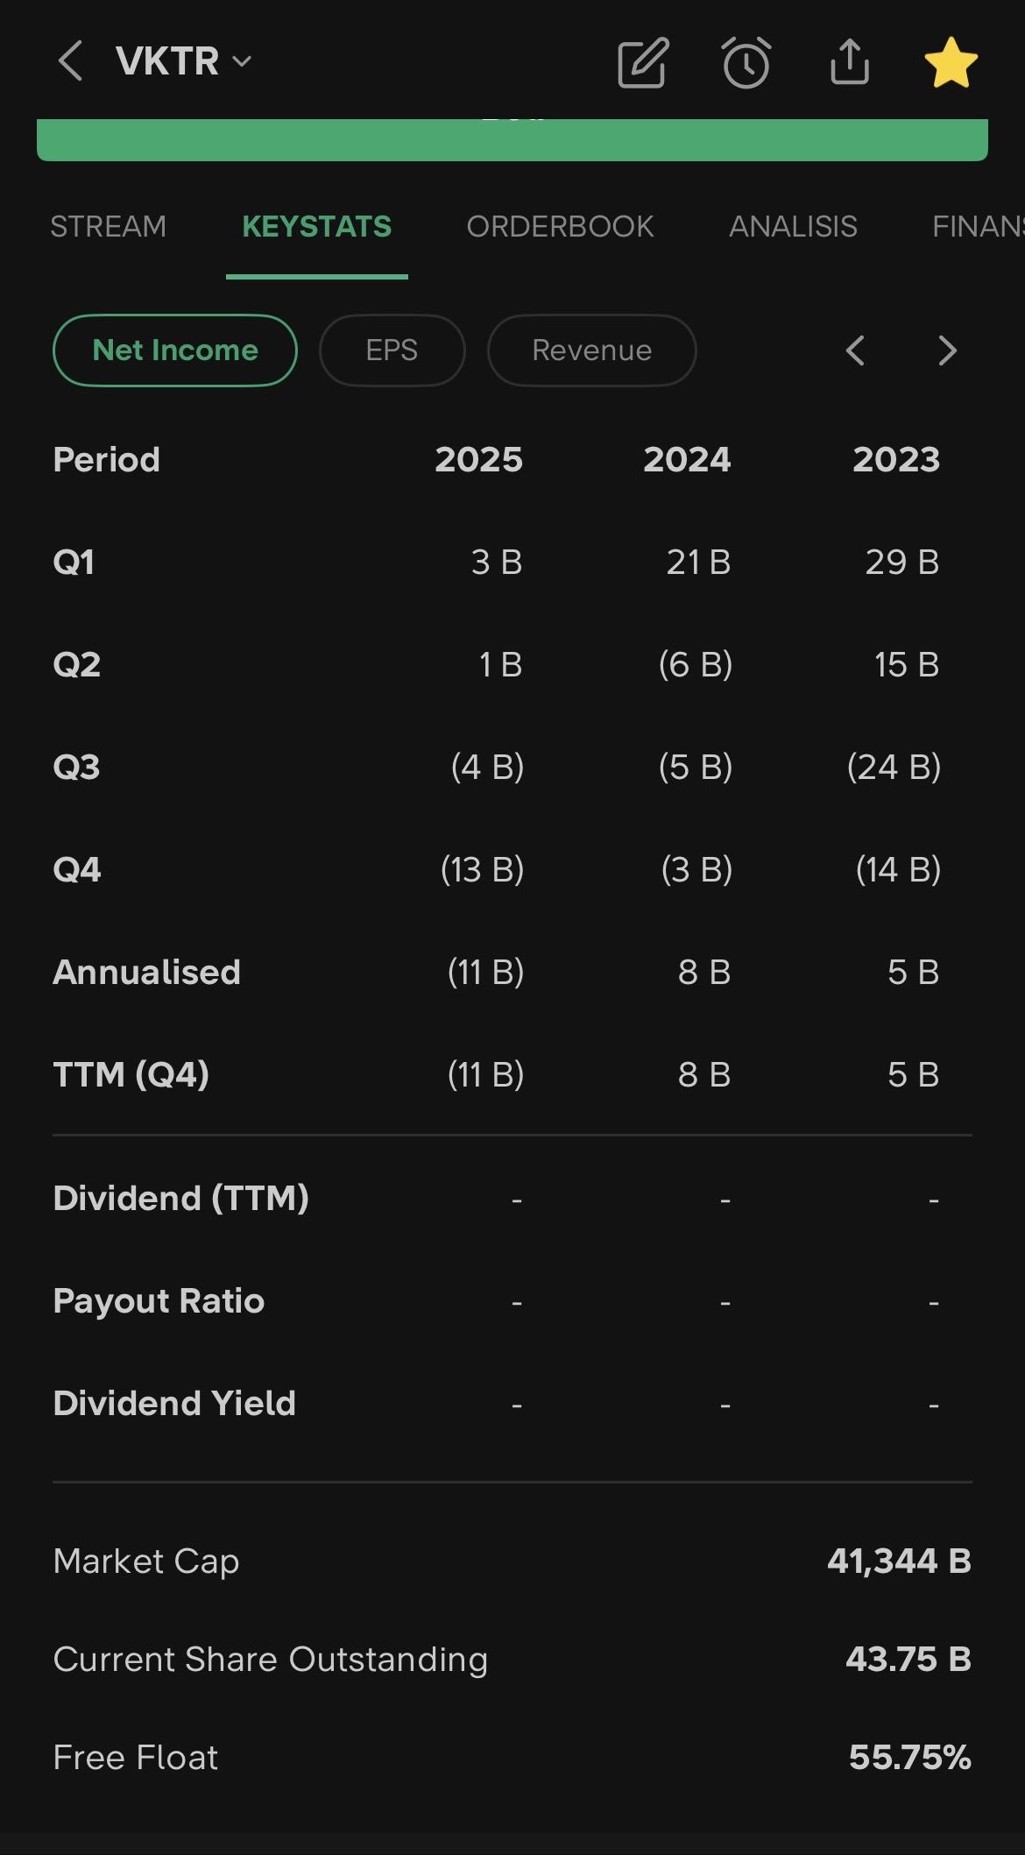Viewport: 1025px width, 1855px height.
Task: Tap the Market Cap value 41,344 B
Action: click(899, 1561)
